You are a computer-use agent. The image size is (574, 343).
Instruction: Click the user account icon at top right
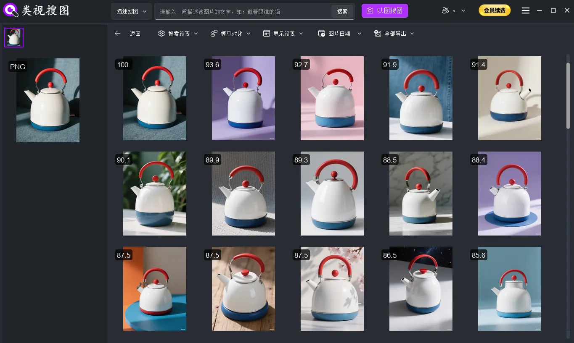coord(445,10)
